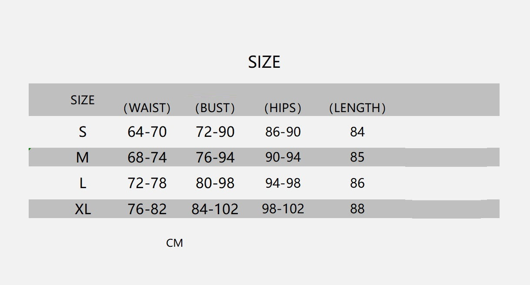Click the 72-90 bust value

point(215,132)
